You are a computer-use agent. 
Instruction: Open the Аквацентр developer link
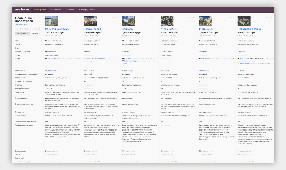click(165, 71)
